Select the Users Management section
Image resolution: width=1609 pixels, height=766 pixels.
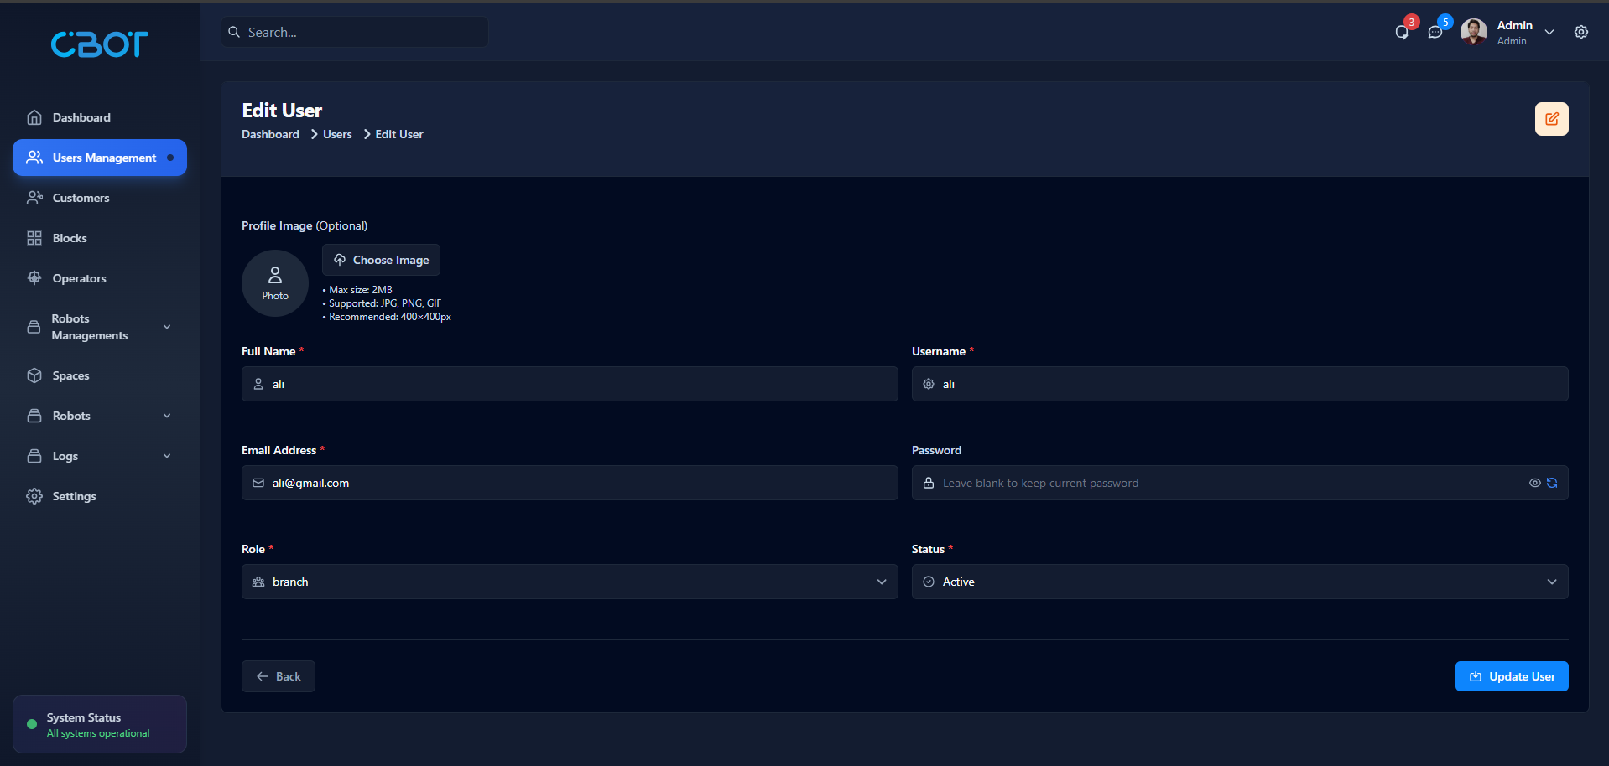(x=99, y=158)
